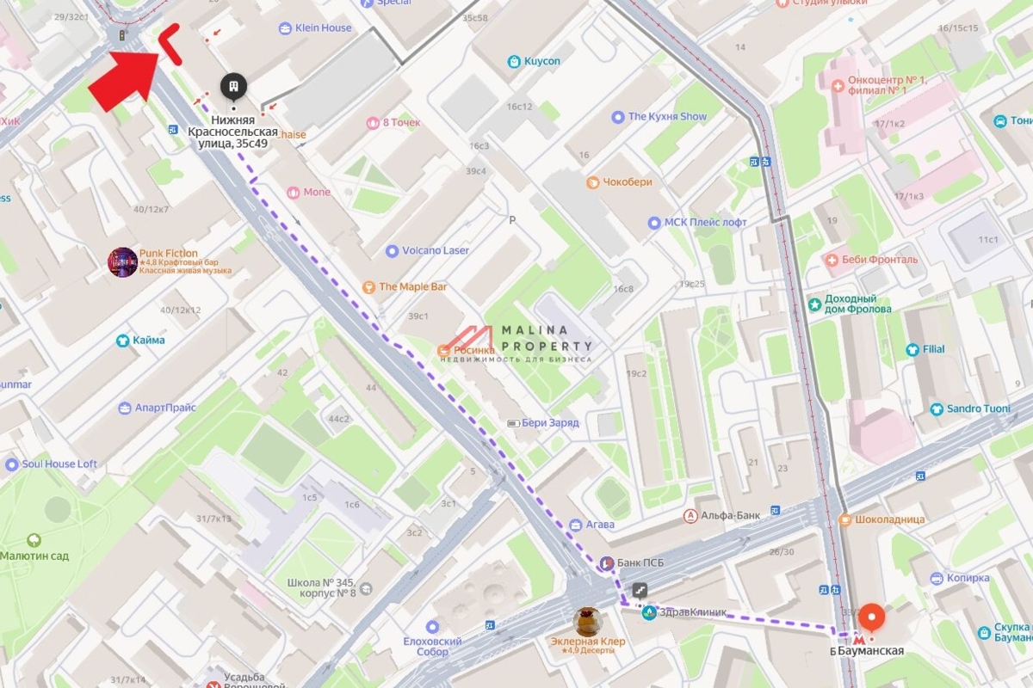Open the Онкоцентр № 1 medical marker
The image size is (1033, 688).
(836, 85)
